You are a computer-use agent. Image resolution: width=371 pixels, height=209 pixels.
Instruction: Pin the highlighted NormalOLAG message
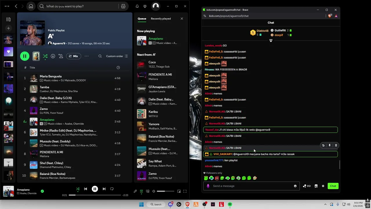(330, 145)
